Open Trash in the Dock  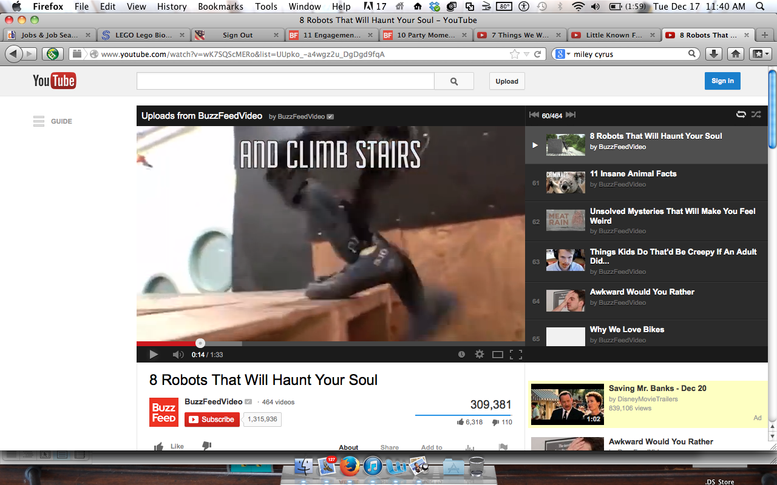[477, 466]
